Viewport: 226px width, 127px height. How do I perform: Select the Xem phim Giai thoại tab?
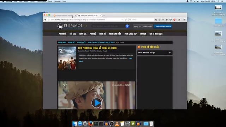coord(89,16)
